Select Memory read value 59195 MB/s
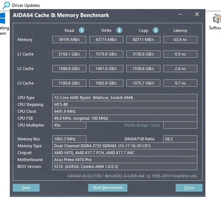 click(69, 40)
